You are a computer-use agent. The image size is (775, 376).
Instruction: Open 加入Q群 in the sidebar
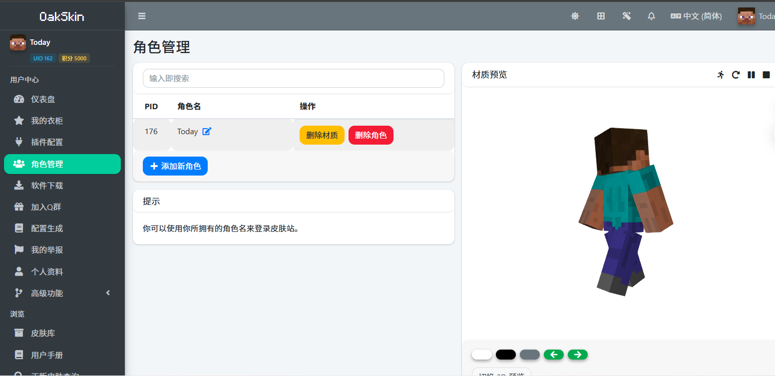pos(62,207)
